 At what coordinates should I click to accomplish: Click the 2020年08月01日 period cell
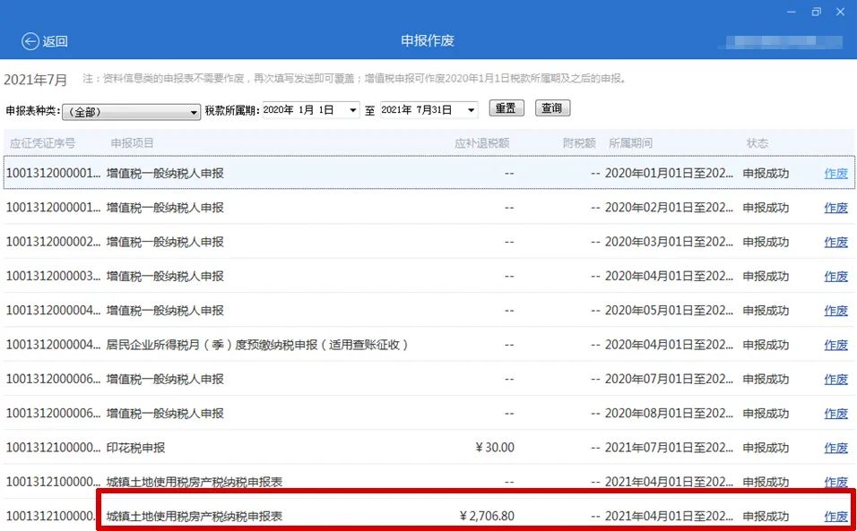coord(669,414)
